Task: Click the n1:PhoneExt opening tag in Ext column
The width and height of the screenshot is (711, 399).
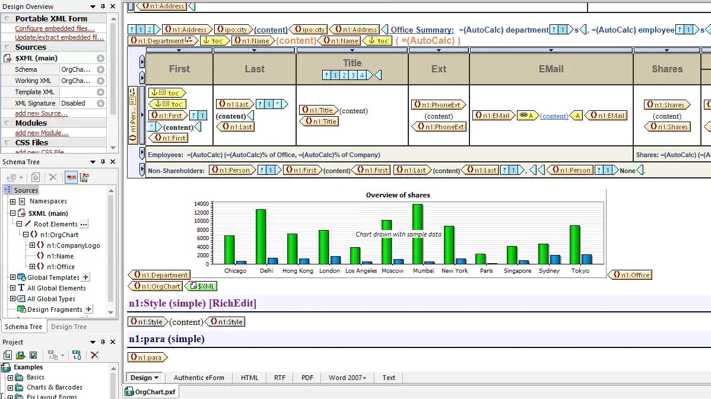Action: (439, 104)
